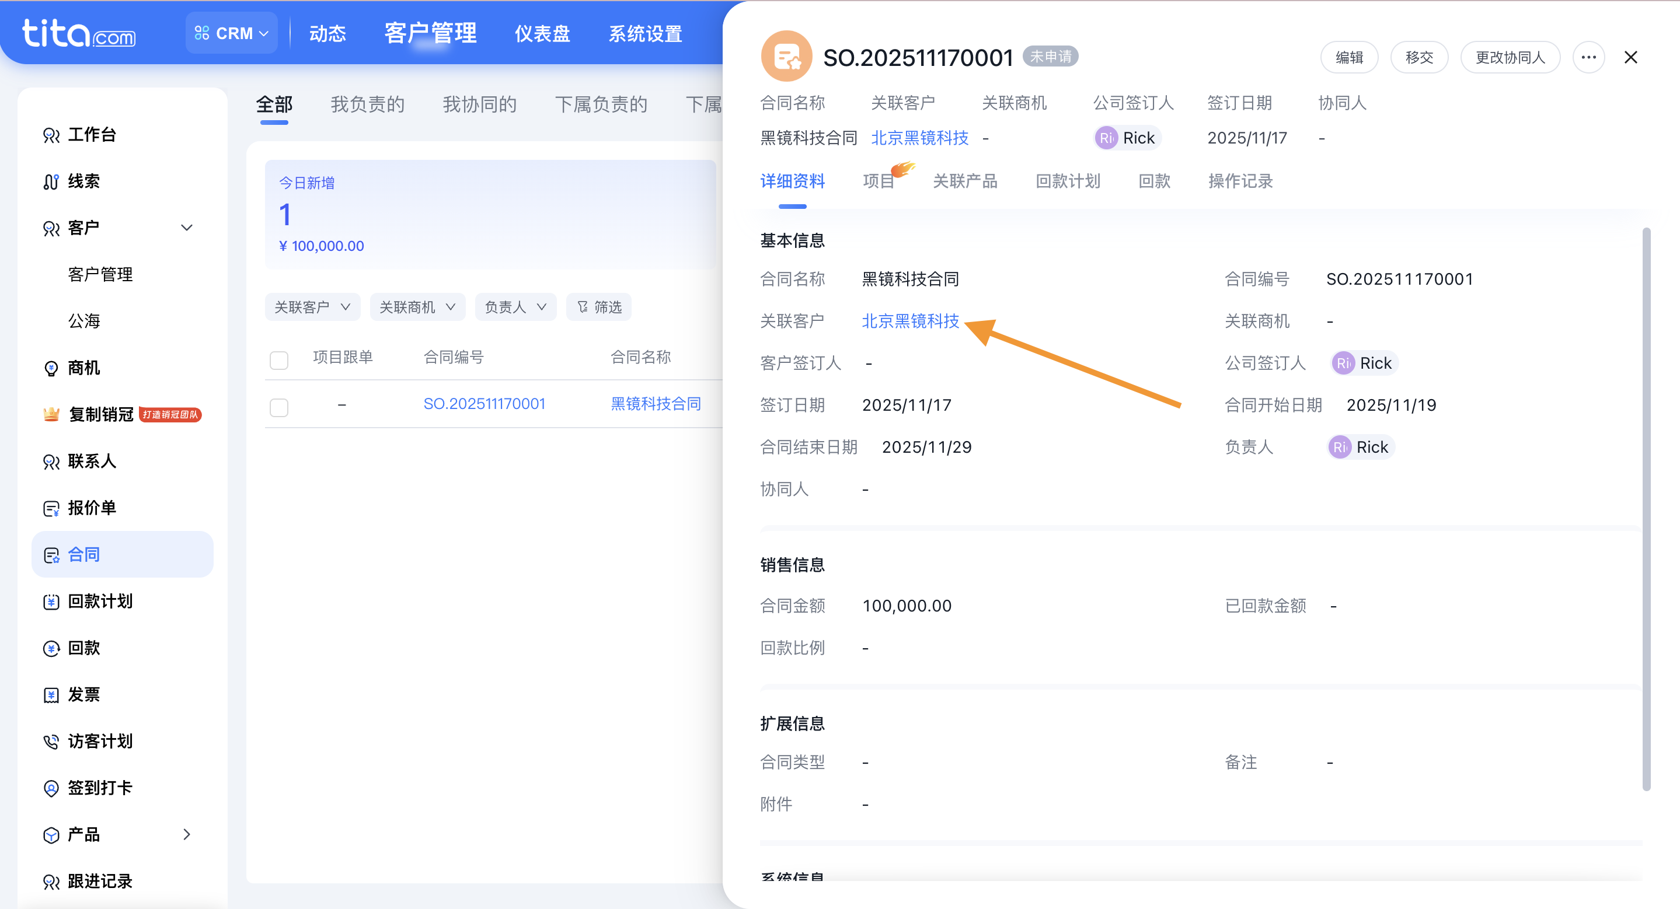Click the 编辑 button to edit contract
The image size is (1680, 909).
(1348, 57)
